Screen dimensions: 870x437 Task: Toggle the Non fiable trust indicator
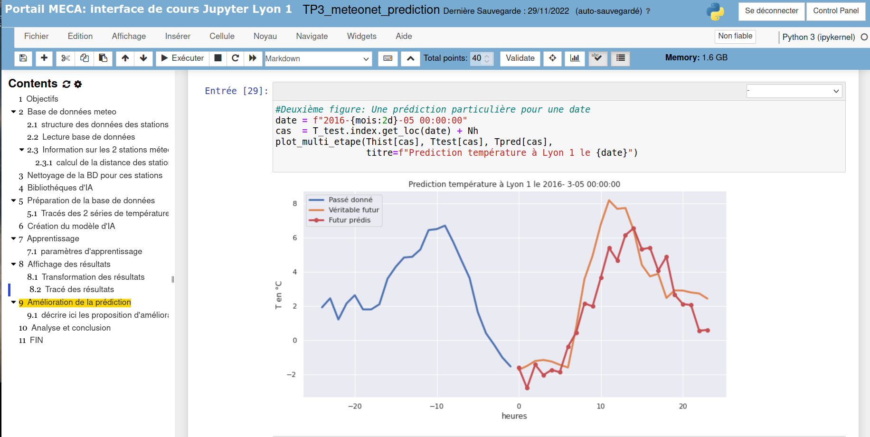[x=735, y=36]
